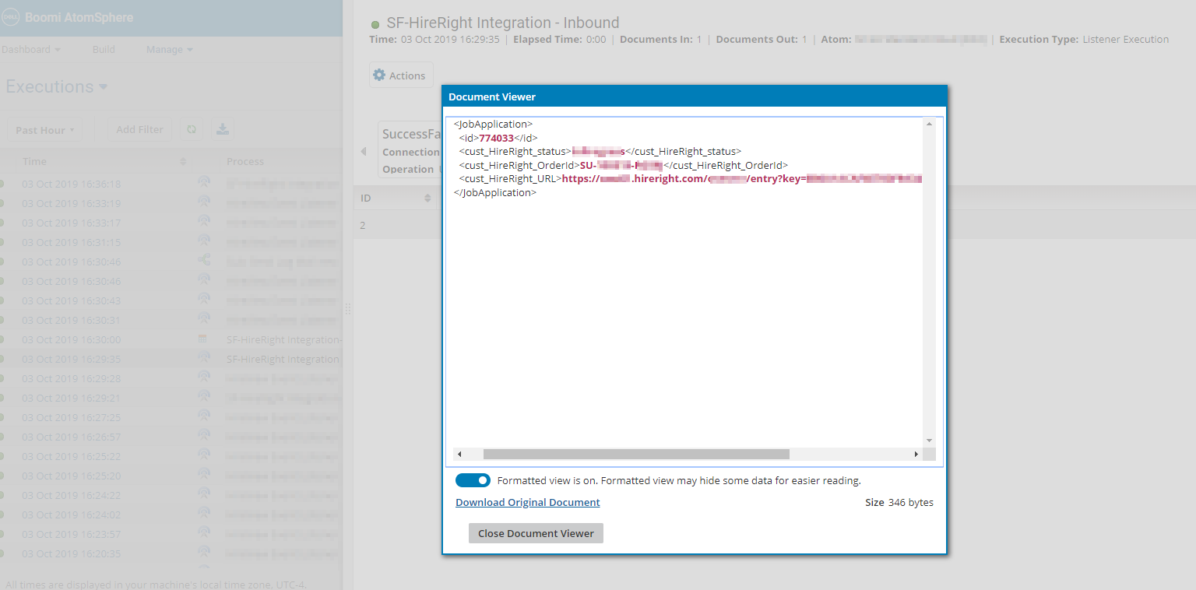Click listener icon in the 16:30:43 row
The height and width of the screenshot is (590, 1196).
203,300
